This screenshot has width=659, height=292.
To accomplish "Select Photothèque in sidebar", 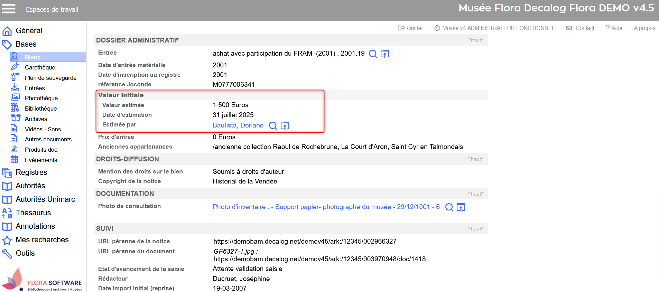I will click(x=41, y=98).
